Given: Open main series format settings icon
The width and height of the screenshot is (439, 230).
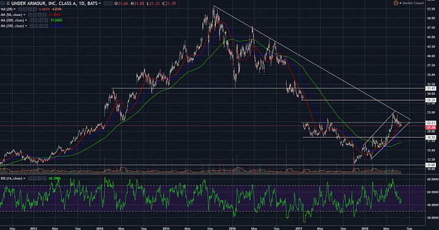Looking at the screenshot, I should click(x=110, y=4).
